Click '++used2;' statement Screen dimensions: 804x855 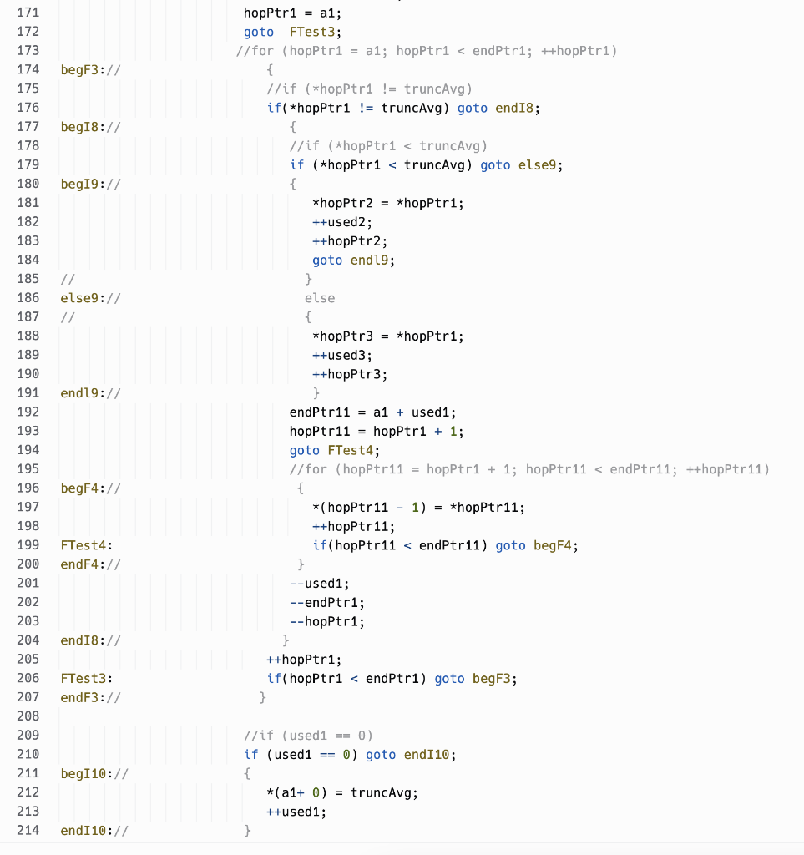[342, 222]
